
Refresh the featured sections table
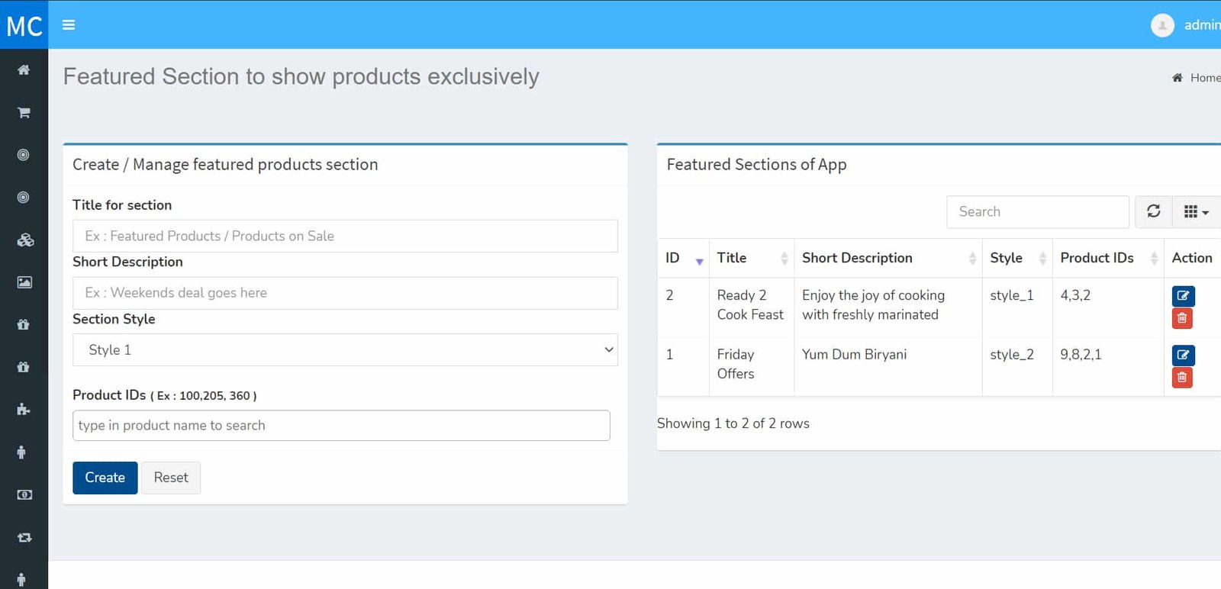[1153, 211]
